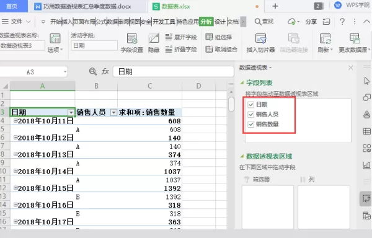Collapse the 2018年10月13日 row group
Image resolution: width=372 pixels, height=238 pixels.
(15, 154)
